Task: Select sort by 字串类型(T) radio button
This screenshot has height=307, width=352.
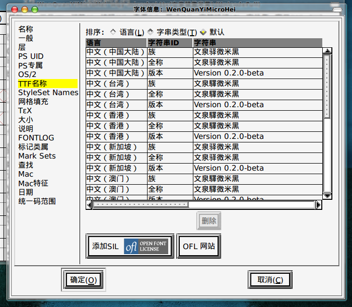Action: pyautogui.click(x=150, y=32)
